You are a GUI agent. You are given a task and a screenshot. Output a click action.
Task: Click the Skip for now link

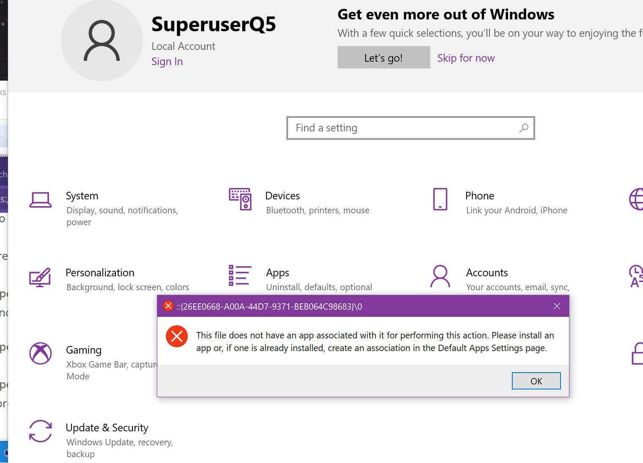click(x=466, y=58)
